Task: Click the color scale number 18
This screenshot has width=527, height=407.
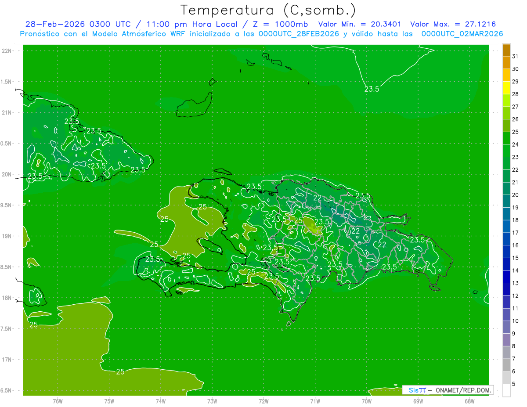Action: [515, 220]
